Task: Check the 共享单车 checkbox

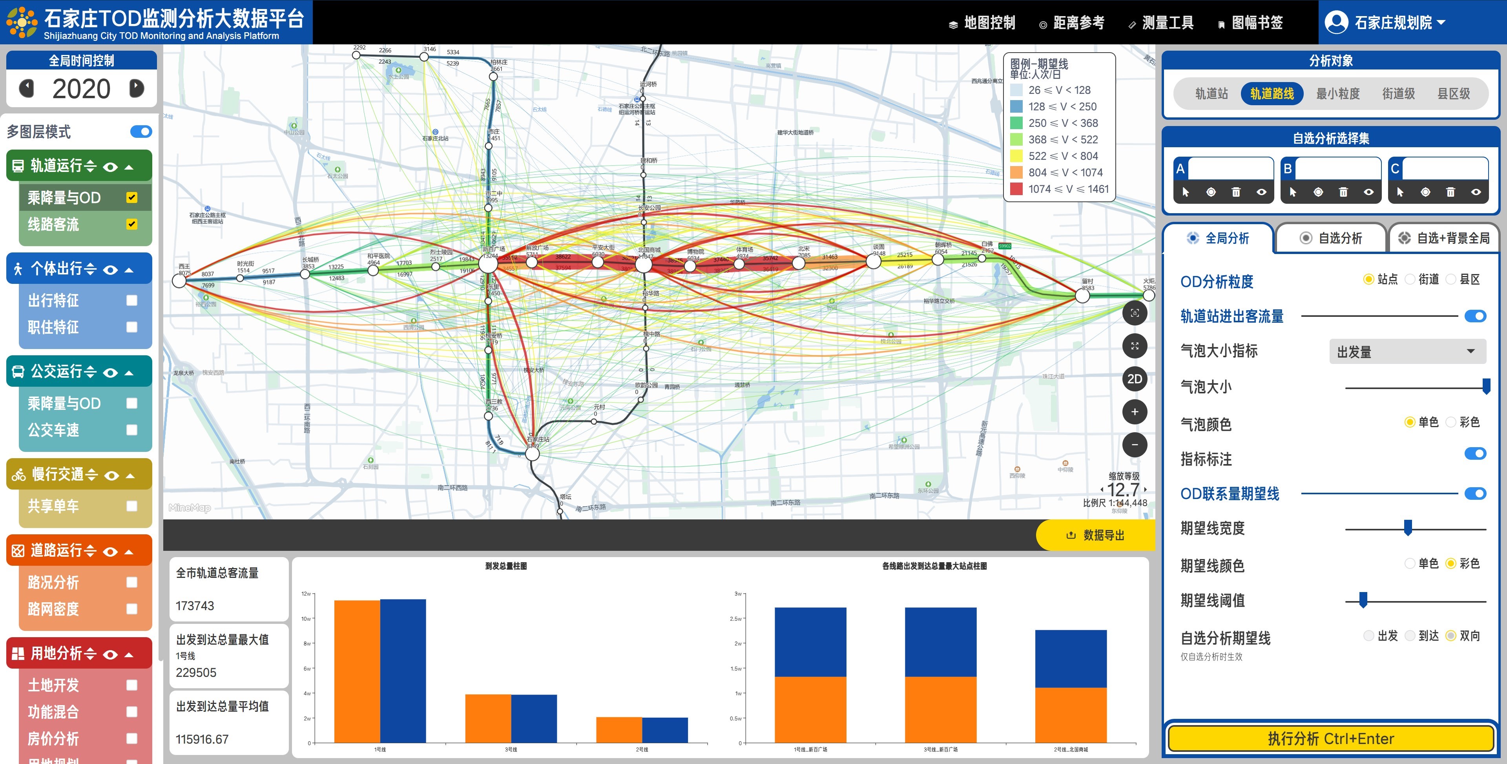Action: click(x=132, y=506)
